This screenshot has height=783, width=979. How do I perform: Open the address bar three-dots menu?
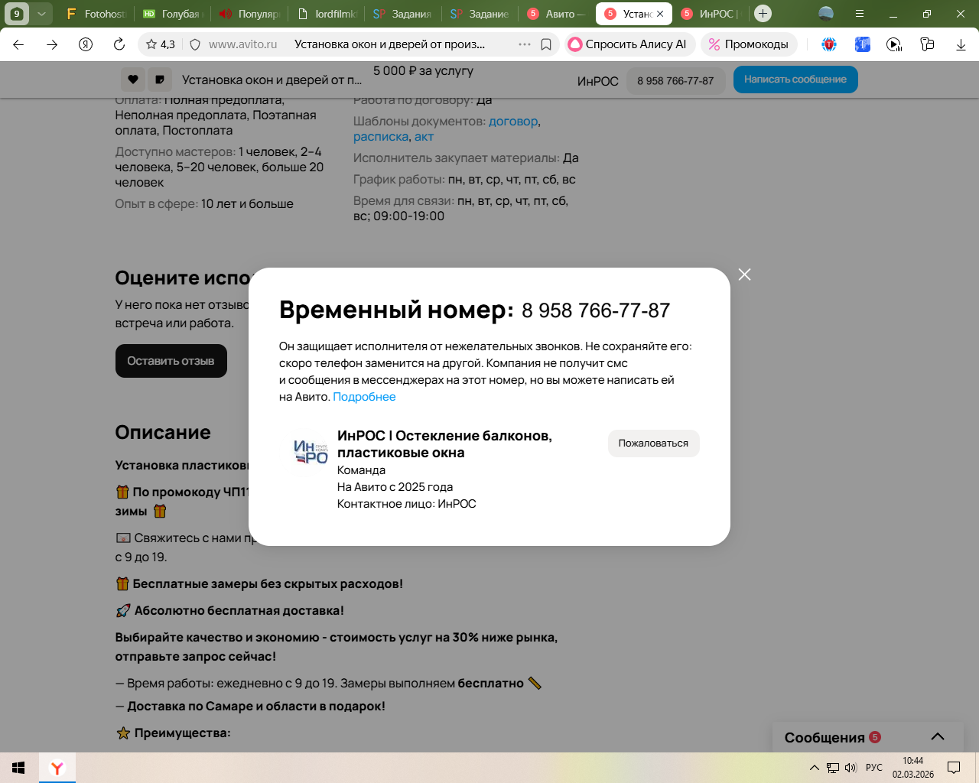tap(525, 44)
